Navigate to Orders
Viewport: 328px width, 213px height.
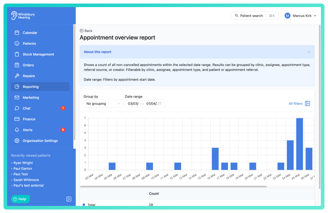40,65
